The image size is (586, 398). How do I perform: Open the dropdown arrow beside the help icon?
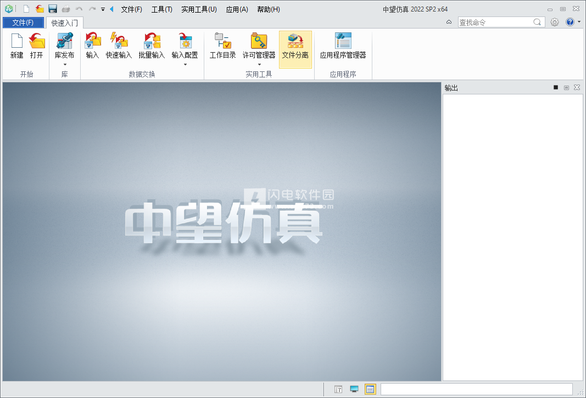[579, 22]
